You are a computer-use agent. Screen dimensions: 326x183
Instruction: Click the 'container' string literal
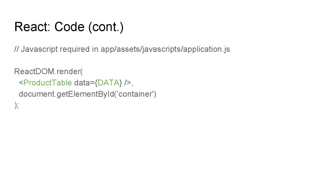(x=135, y=94)
